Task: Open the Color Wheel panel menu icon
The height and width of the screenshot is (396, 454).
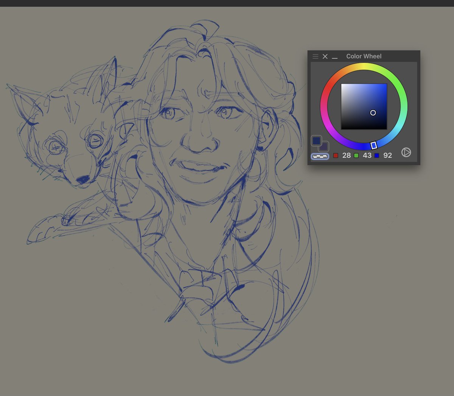Action: pos(315,56)
